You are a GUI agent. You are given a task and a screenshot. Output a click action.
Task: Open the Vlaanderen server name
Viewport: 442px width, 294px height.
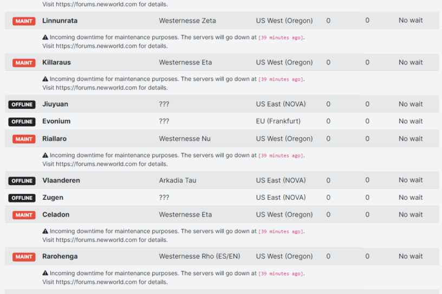click(x=61, y=180)
